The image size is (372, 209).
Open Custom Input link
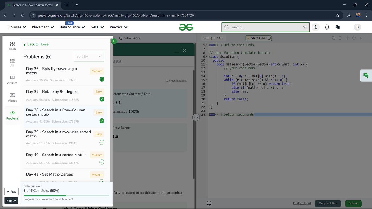(302, 203)
